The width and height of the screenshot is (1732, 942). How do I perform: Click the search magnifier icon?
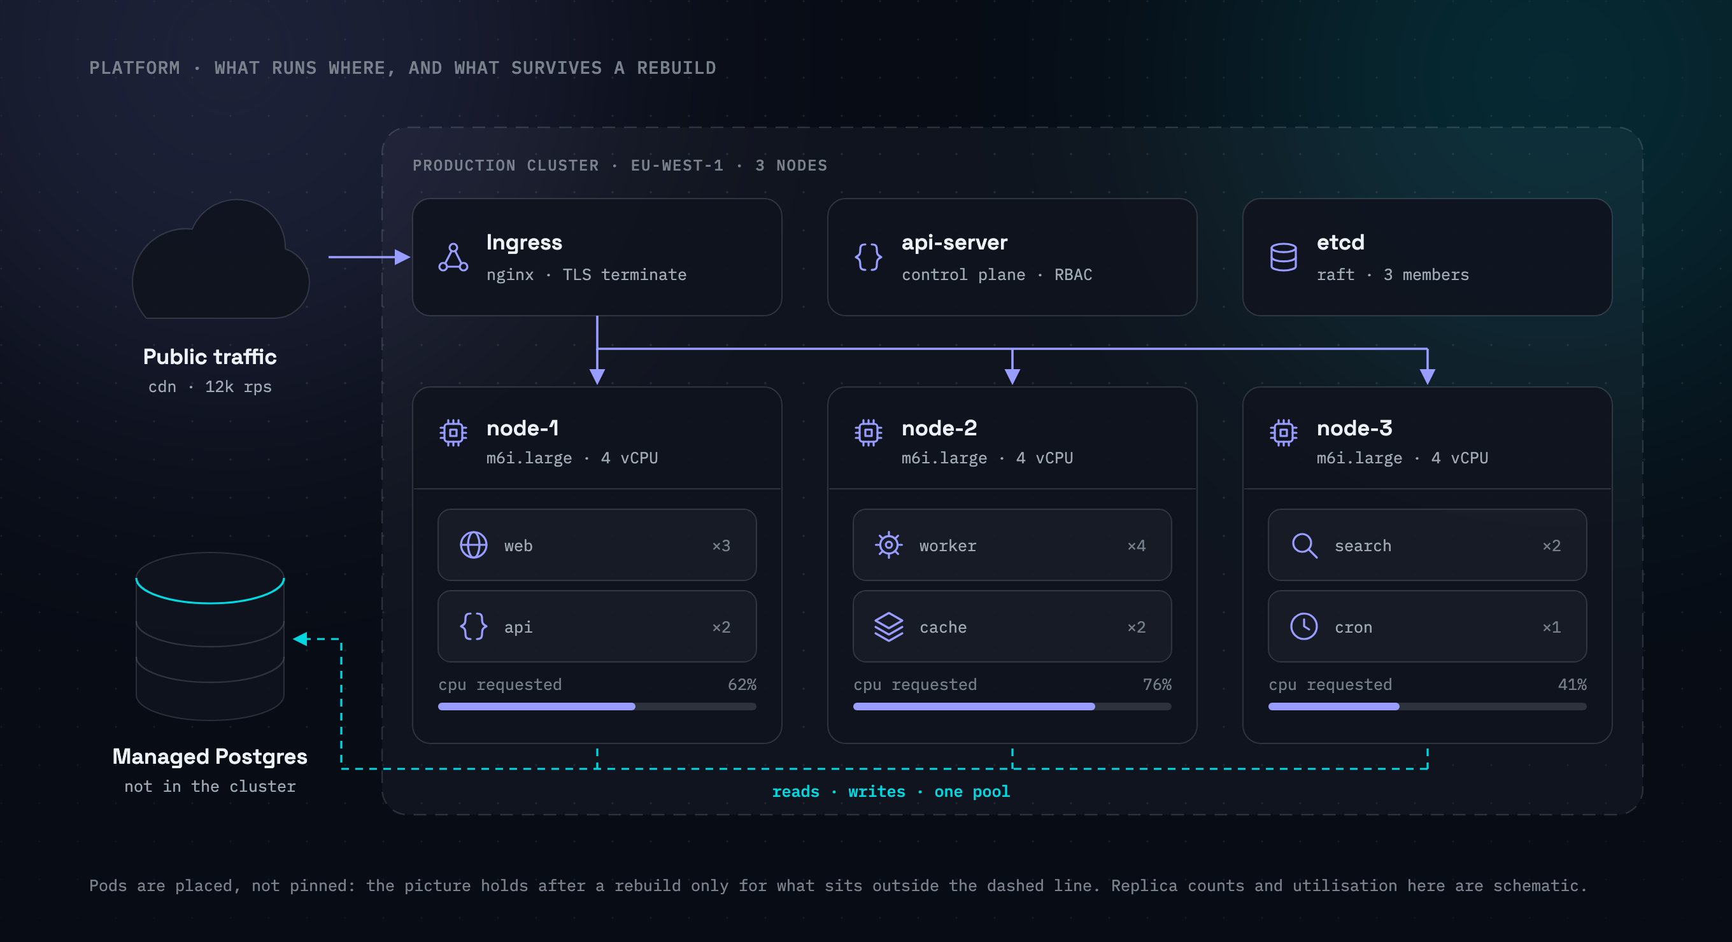[x=1304, y=545]
